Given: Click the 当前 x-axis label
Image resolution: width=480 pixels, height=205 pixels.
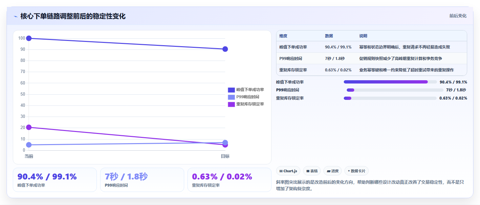Looking at the screenshot, I should pos(29,156).
